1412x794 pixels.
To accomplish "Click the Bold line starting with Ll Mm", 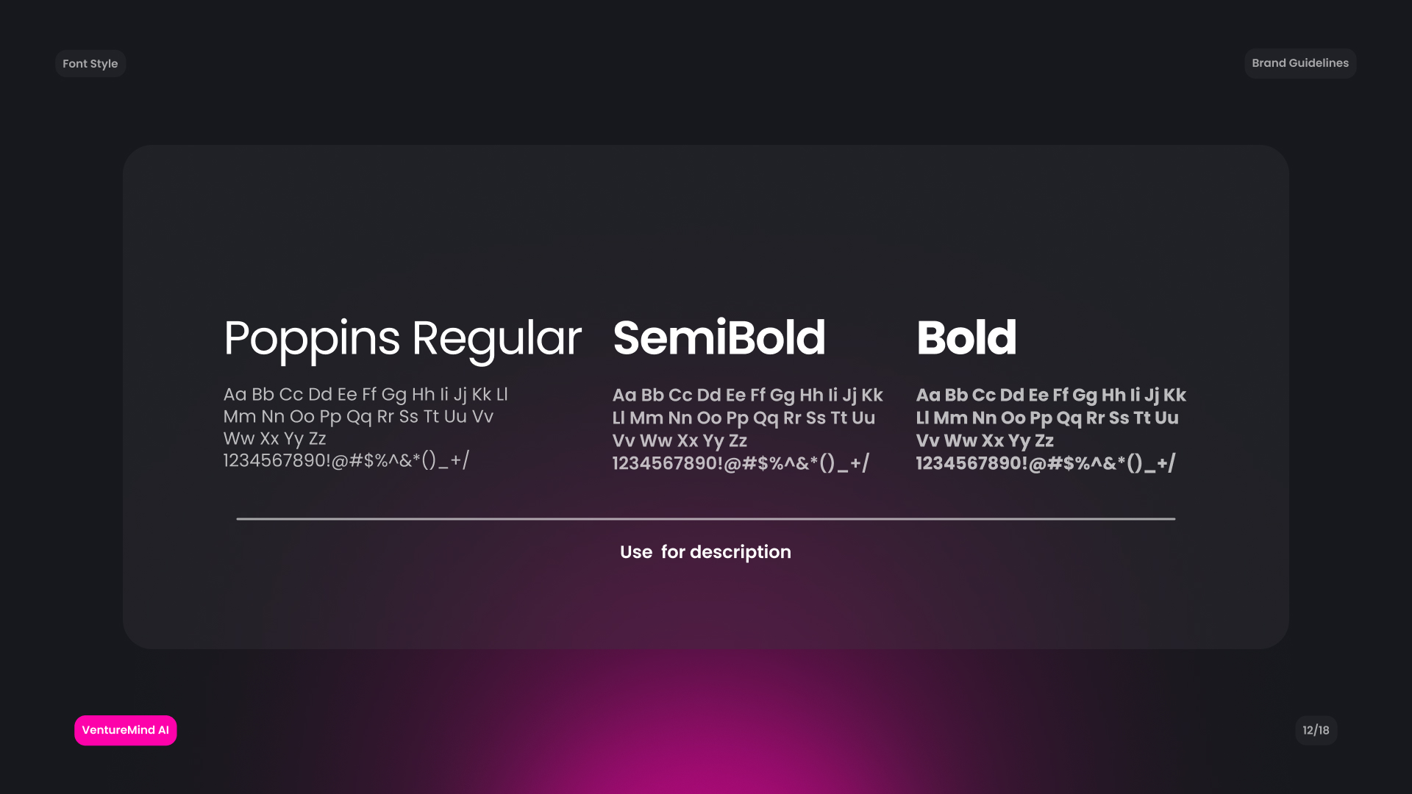I will [1047, 418].
